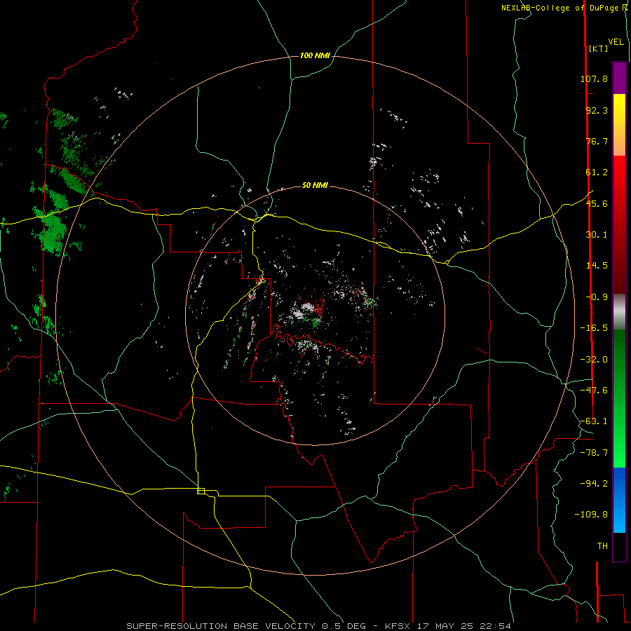Click the 45.6 legend value
Viewport: 631px width, 631px height.
(x=597, y=203)
